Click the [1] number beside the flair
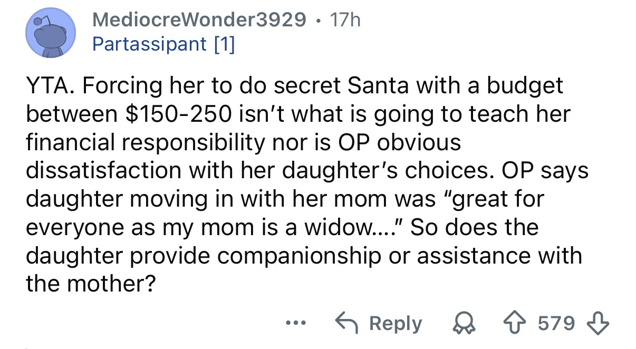This screenshot has width=636, height=349. click(x=224, y=44)
